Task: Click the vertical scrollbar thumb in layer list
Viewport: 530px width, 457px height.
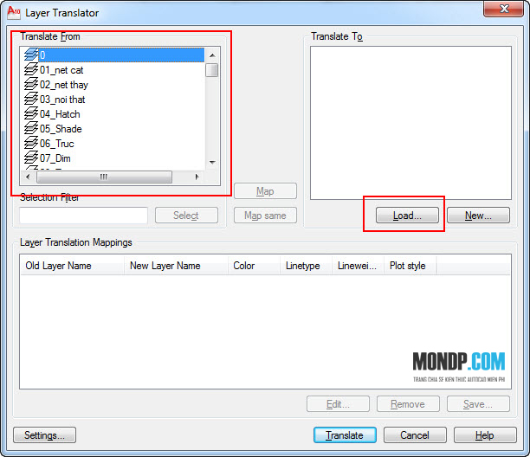Action: [x=212, y=70]
